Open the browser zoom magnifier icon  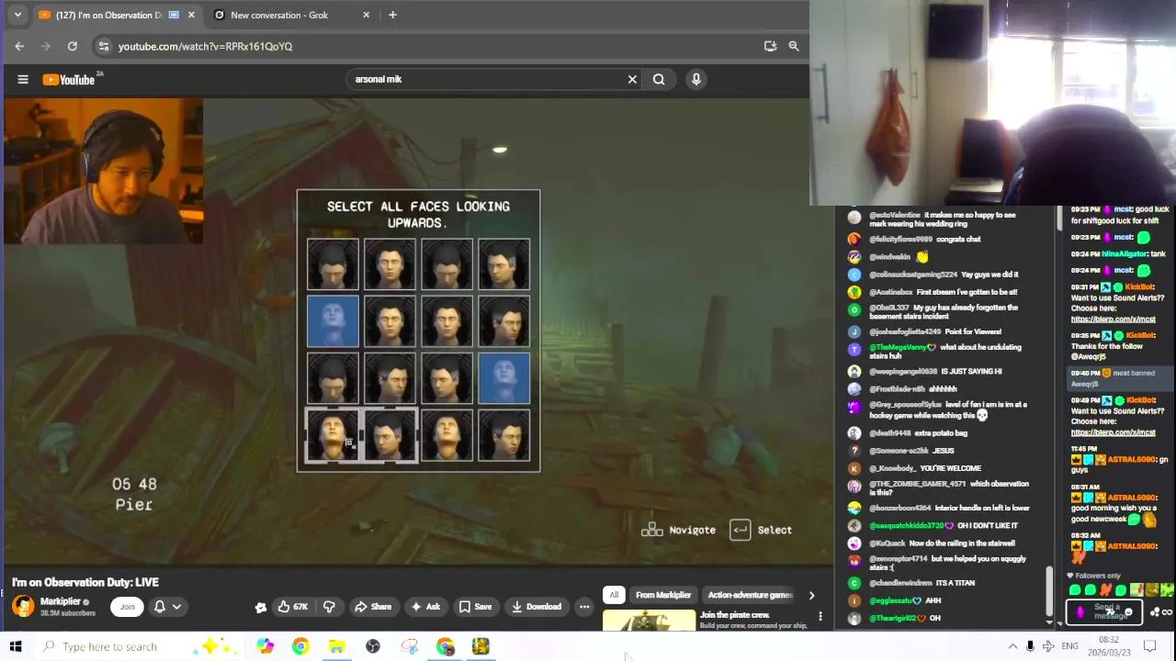(794, 46)
